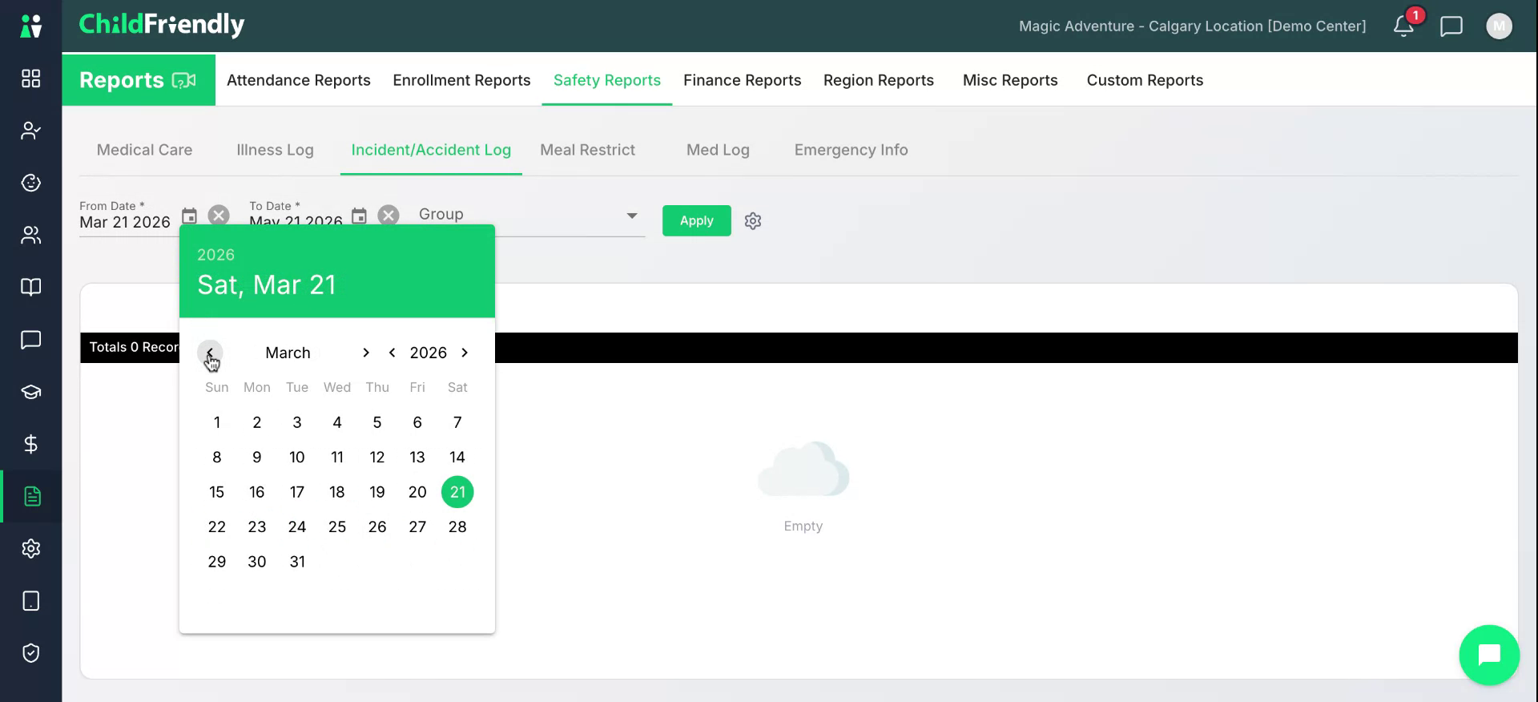Screen dimensions: 1538x702
Task: Select March 16 in the calendar
Action: 256,492
